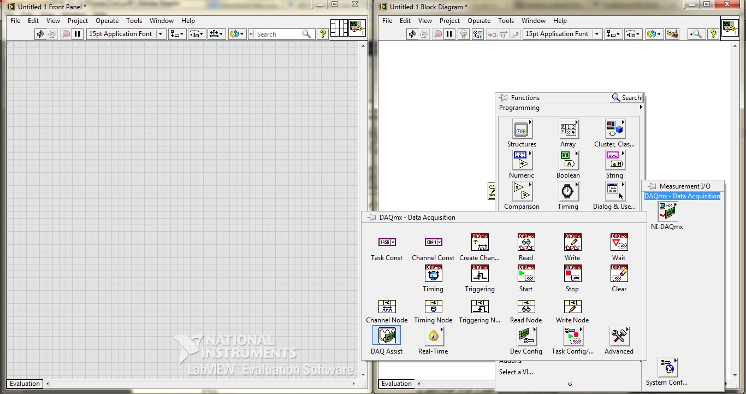Open the Tools menu in Block Diagram
Viewport: 746px width, 394px height.
pos(506,21)
